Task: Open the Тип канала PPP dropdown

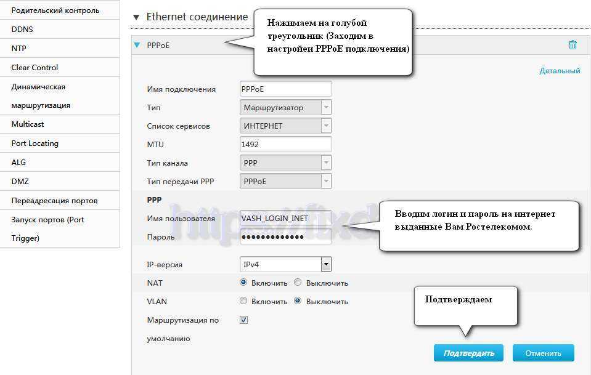Action: pyautogui.click(x=326, y=163)
